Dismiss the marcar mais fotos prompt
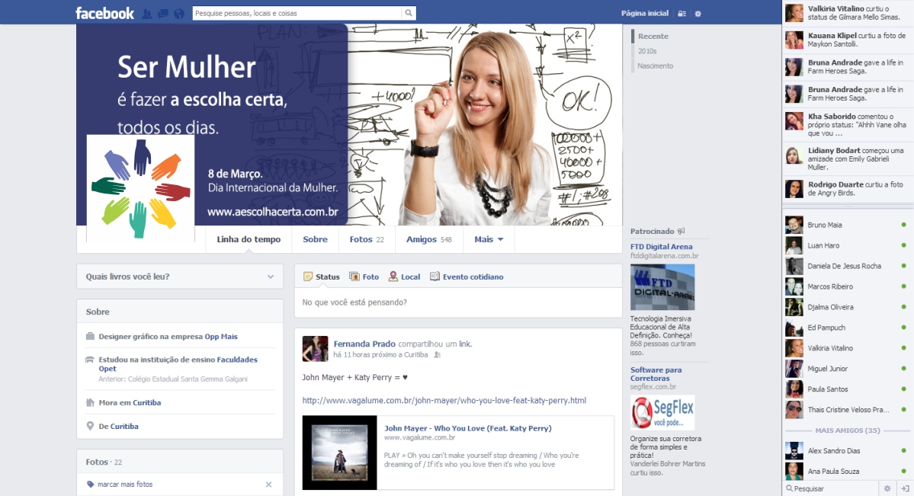 pos(269,485)
